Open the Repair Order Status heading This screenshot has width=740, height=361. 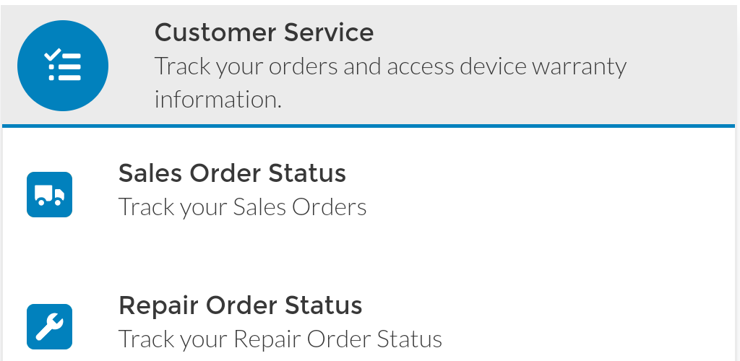point(240,305)
